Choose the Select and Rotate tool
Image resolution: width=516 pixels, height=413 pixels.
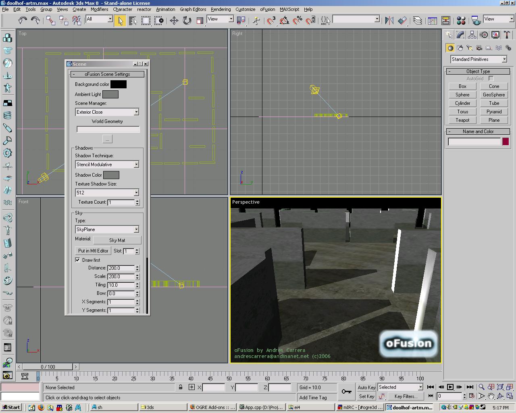pos(187,20)
